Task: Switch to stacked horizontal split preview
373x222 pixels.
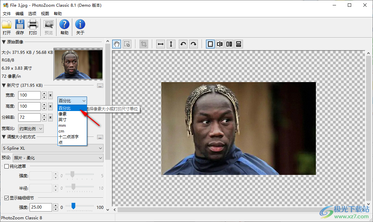Action: click(239, 44)
